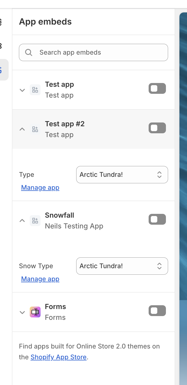The image size is (187, 385).
Task: Click the Test app #2 heading row
Action: click(x=65, y=124)
